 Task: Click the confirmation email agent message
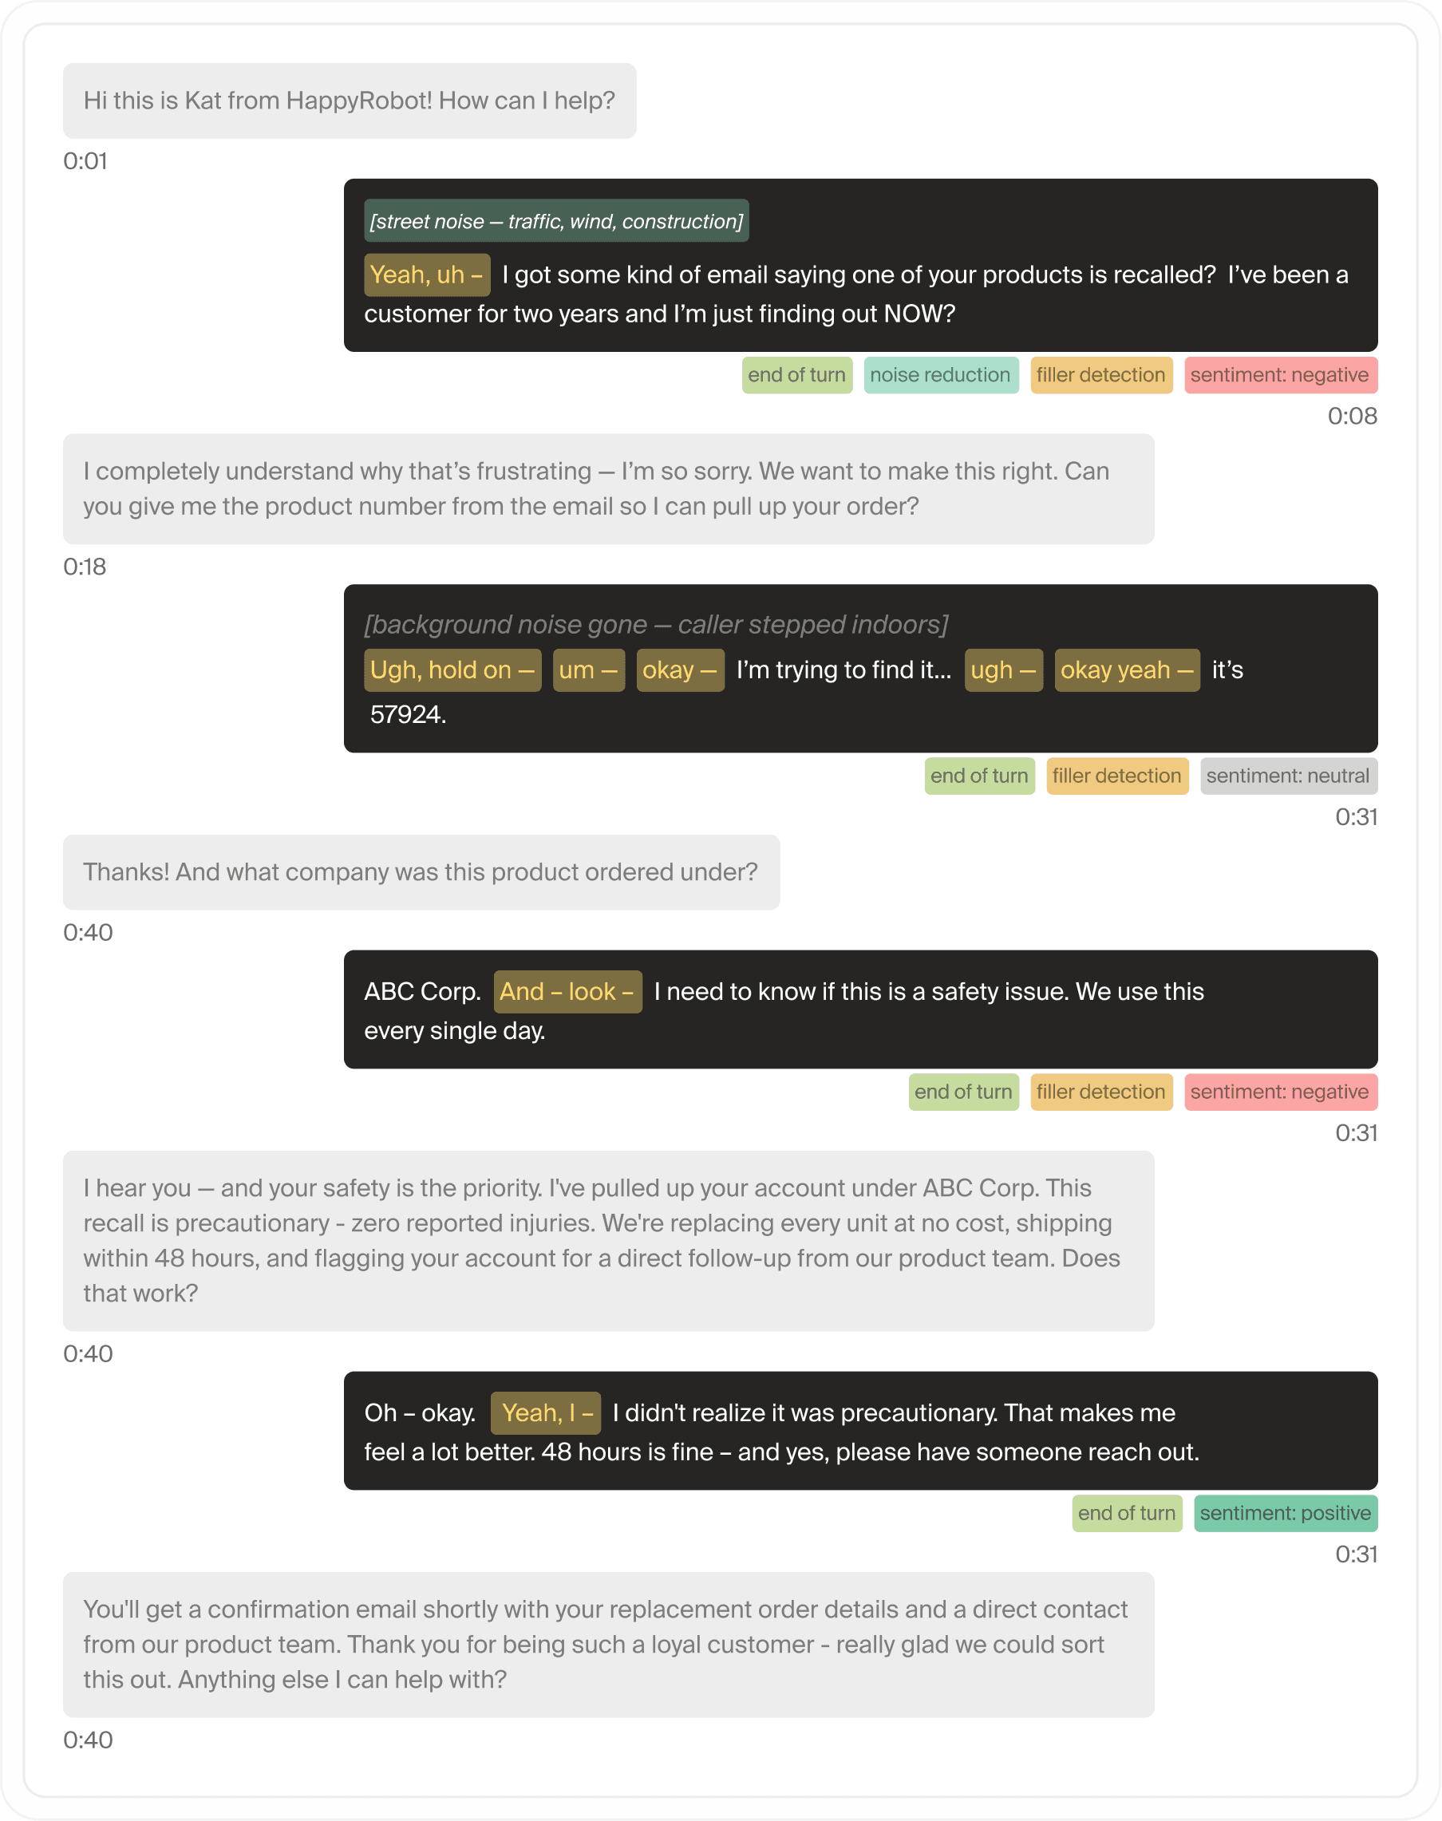pos(609,1644)
